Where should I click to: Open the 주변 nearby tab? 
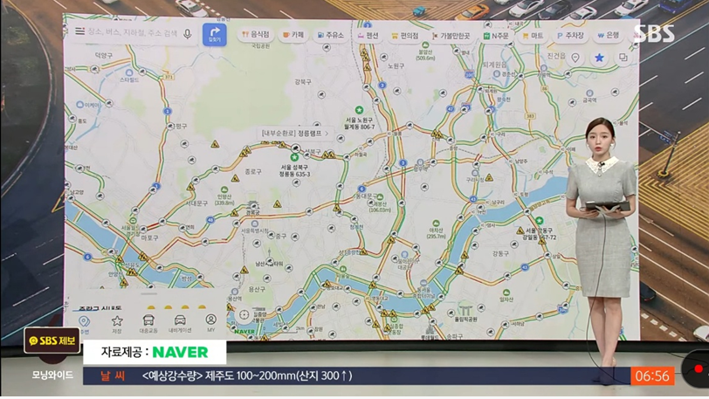click(84, 325)
